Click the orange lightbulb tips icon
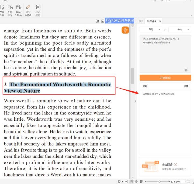The width and height of the screenshot is (194, 184). [125, 30]
